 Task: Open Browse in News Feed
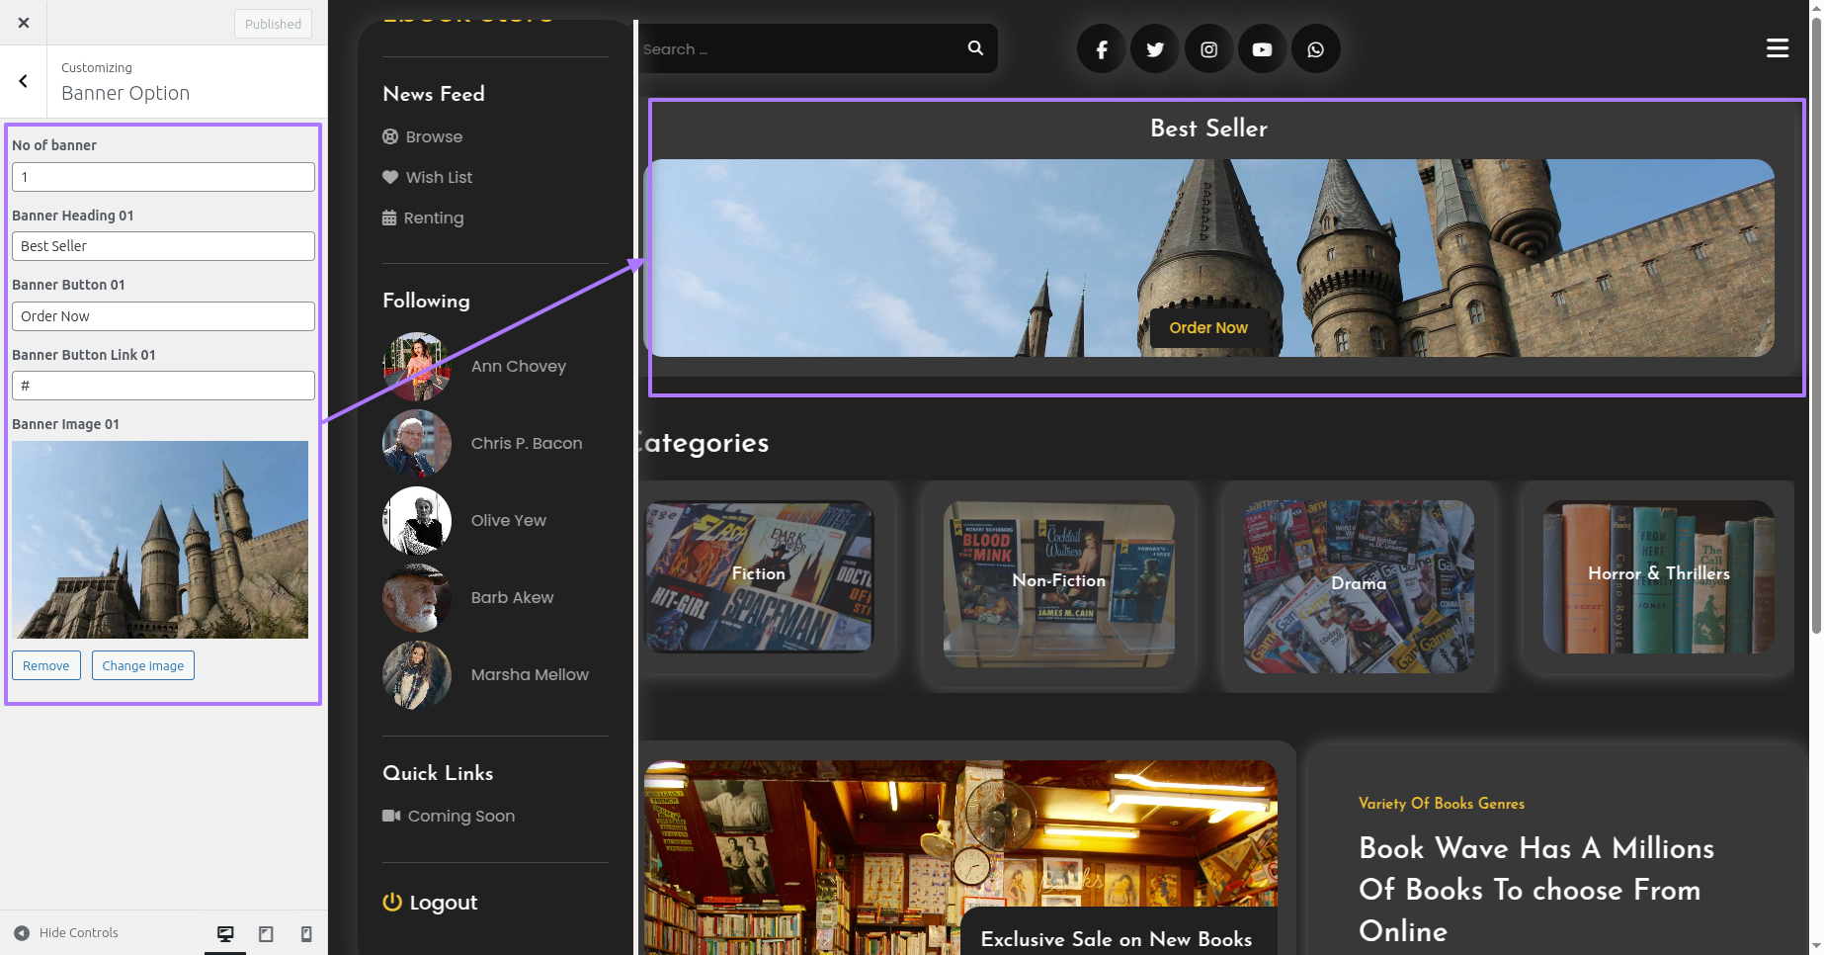coord(434,136)
